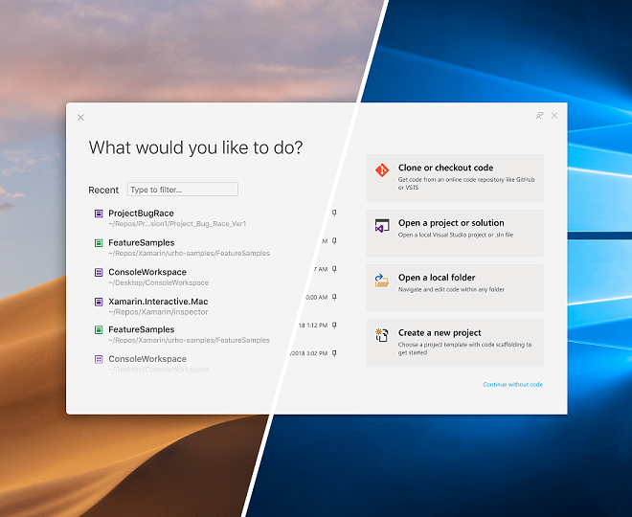Screen dimensions: 632x517
Task: Click the folder icon for Open a local folder
Action: (382, 281)
